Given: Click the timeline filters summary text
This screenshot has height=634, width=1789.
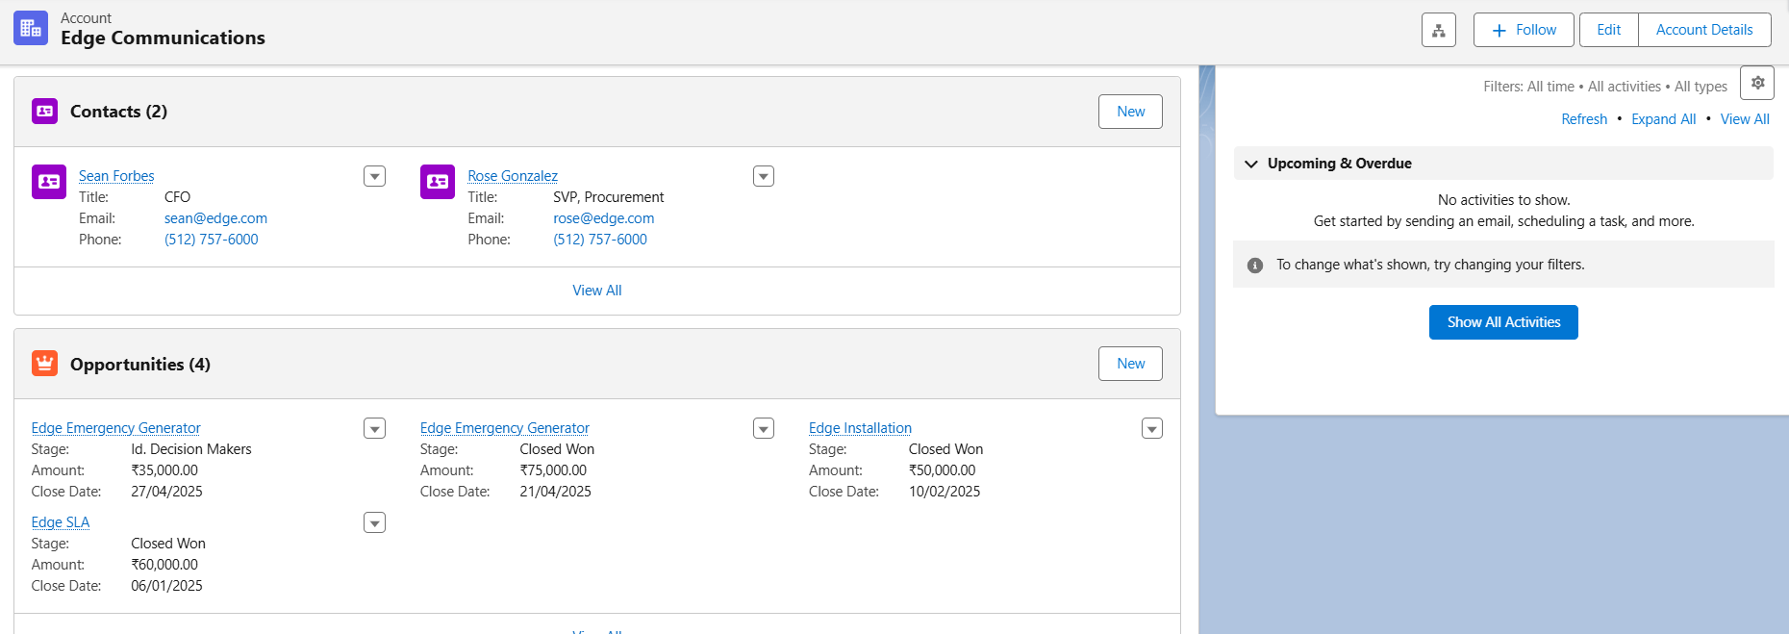Looking at the screenshot, I should pos(1605,87).
